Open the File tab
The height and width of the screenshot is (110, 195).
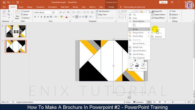pyautogui.click(x=4, y=7)
